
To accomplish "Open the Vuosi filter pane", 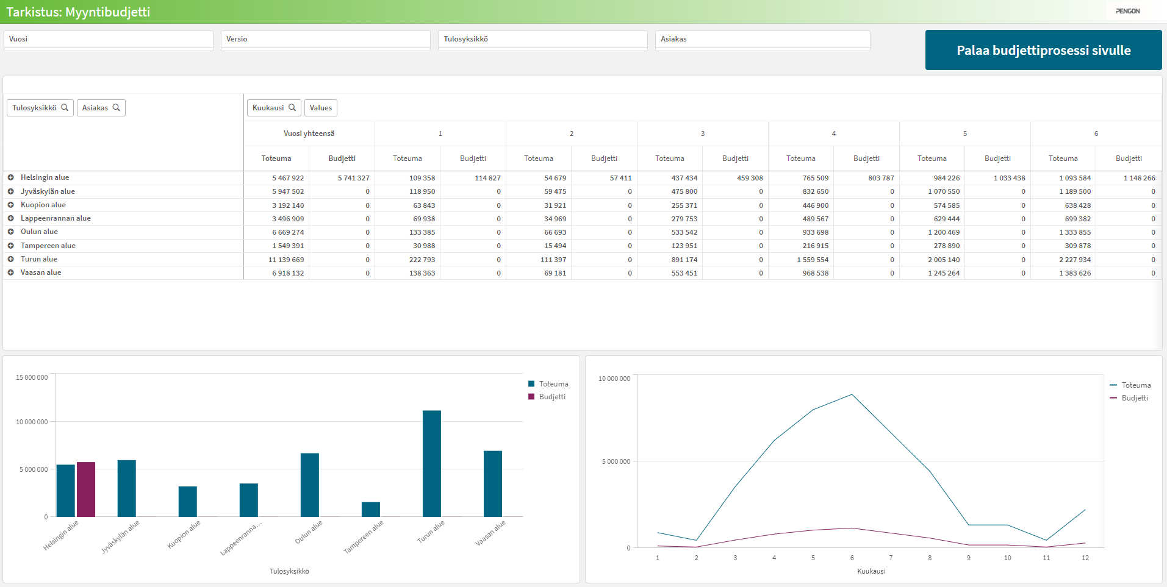I will (109, 40).
